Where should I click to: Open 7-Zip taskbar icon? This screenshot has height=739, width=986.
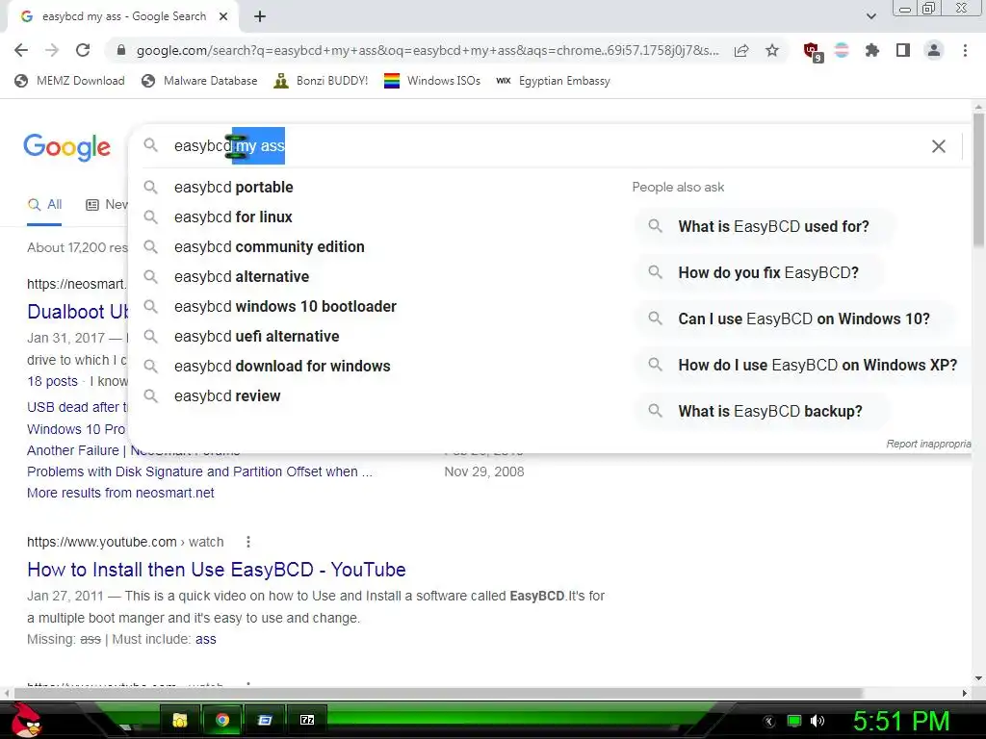click(x=307, y=720)
